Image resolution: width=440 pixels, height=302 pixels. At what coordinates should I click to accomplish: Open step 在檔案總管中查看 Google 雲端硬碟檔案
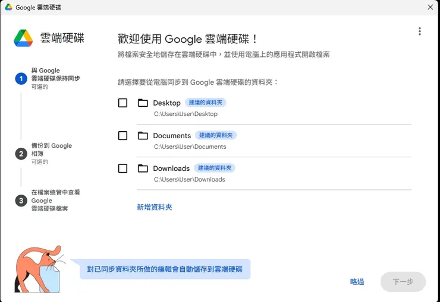[x=55, y=201]
